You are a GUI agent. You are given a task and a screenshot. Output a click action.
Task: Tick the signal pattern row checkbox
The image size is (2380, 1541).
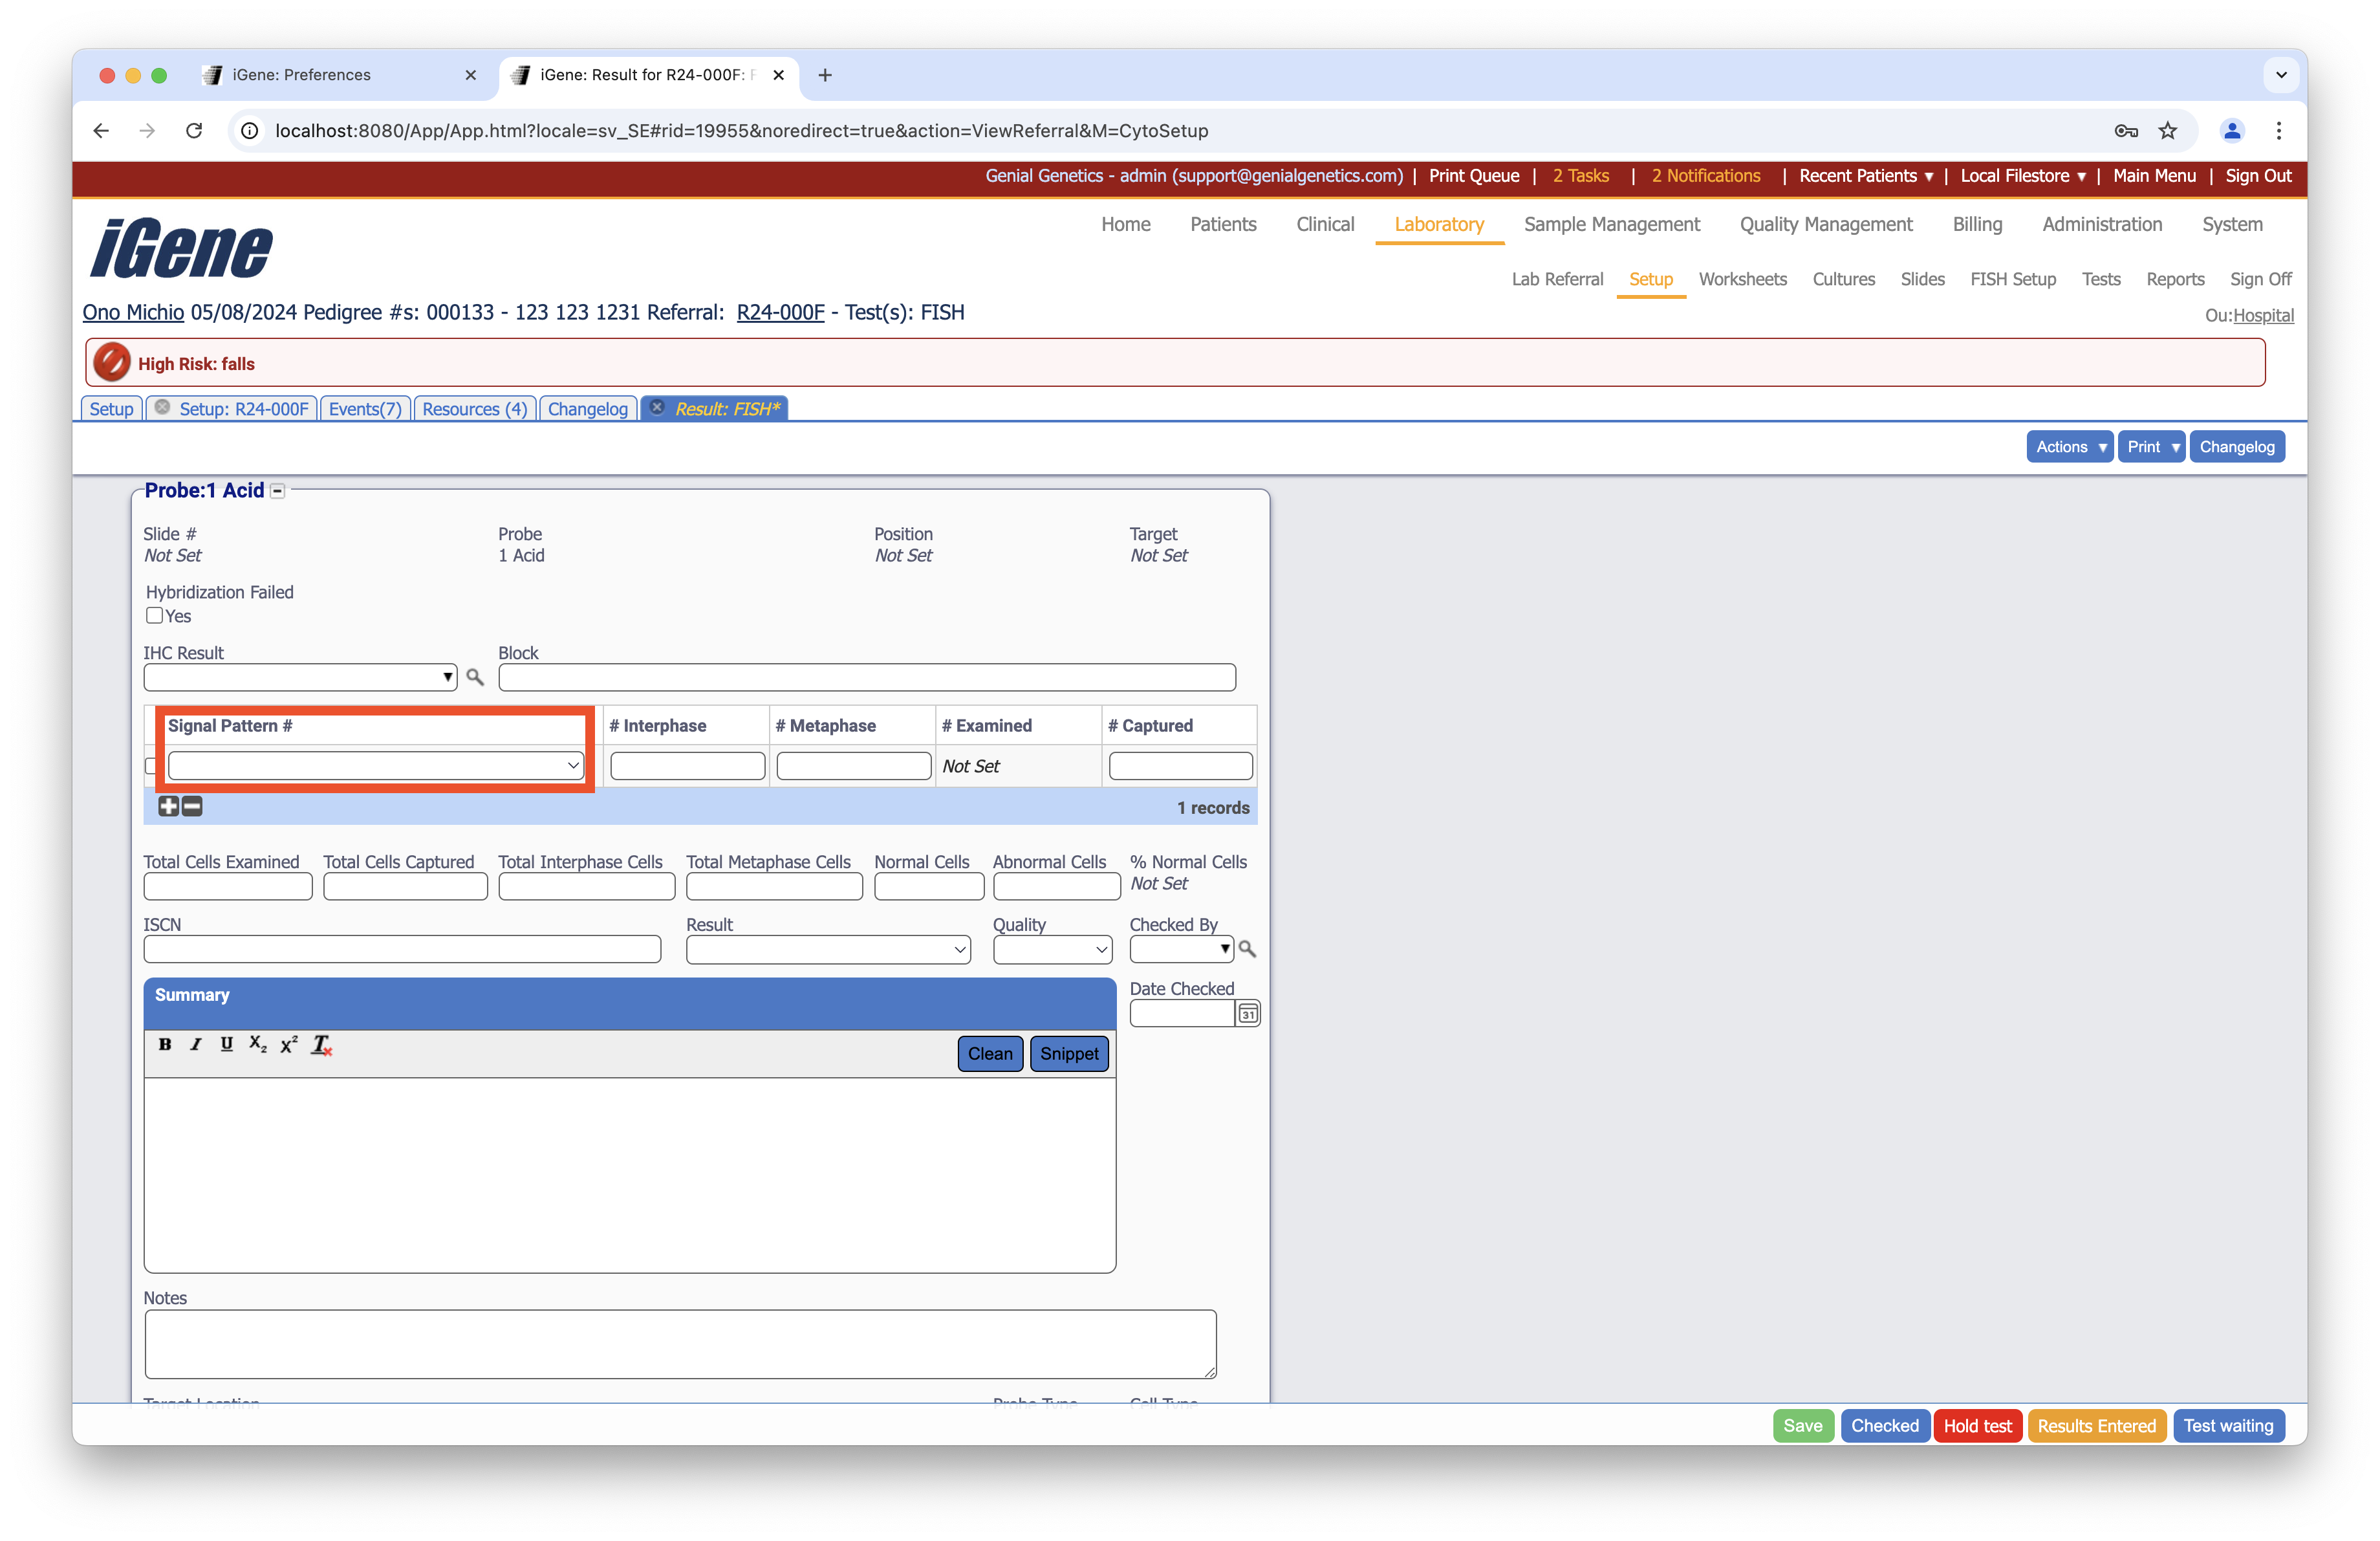(151, 766)
